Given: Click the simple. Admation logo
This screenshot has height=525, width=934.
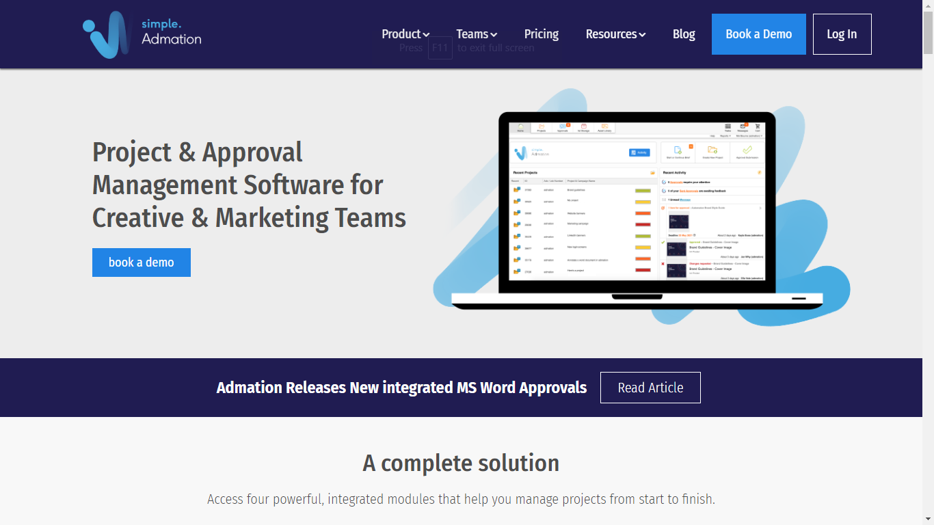Looking at the screenshot, I should (x=142, y=34).
